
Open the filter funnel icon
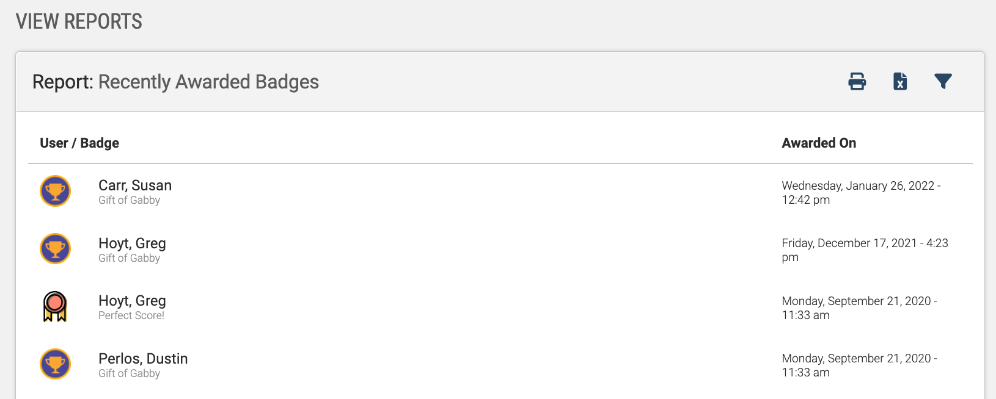(943, 81)
